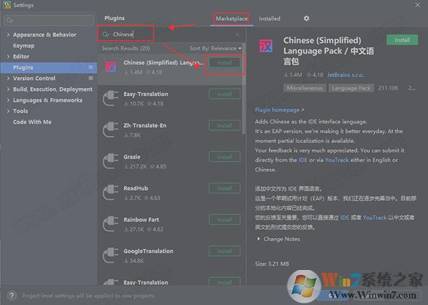Image resolution: width=428 pixels, height=305 pixels.
Task: Switch to the Installed tab
Action: coord(270,19)
